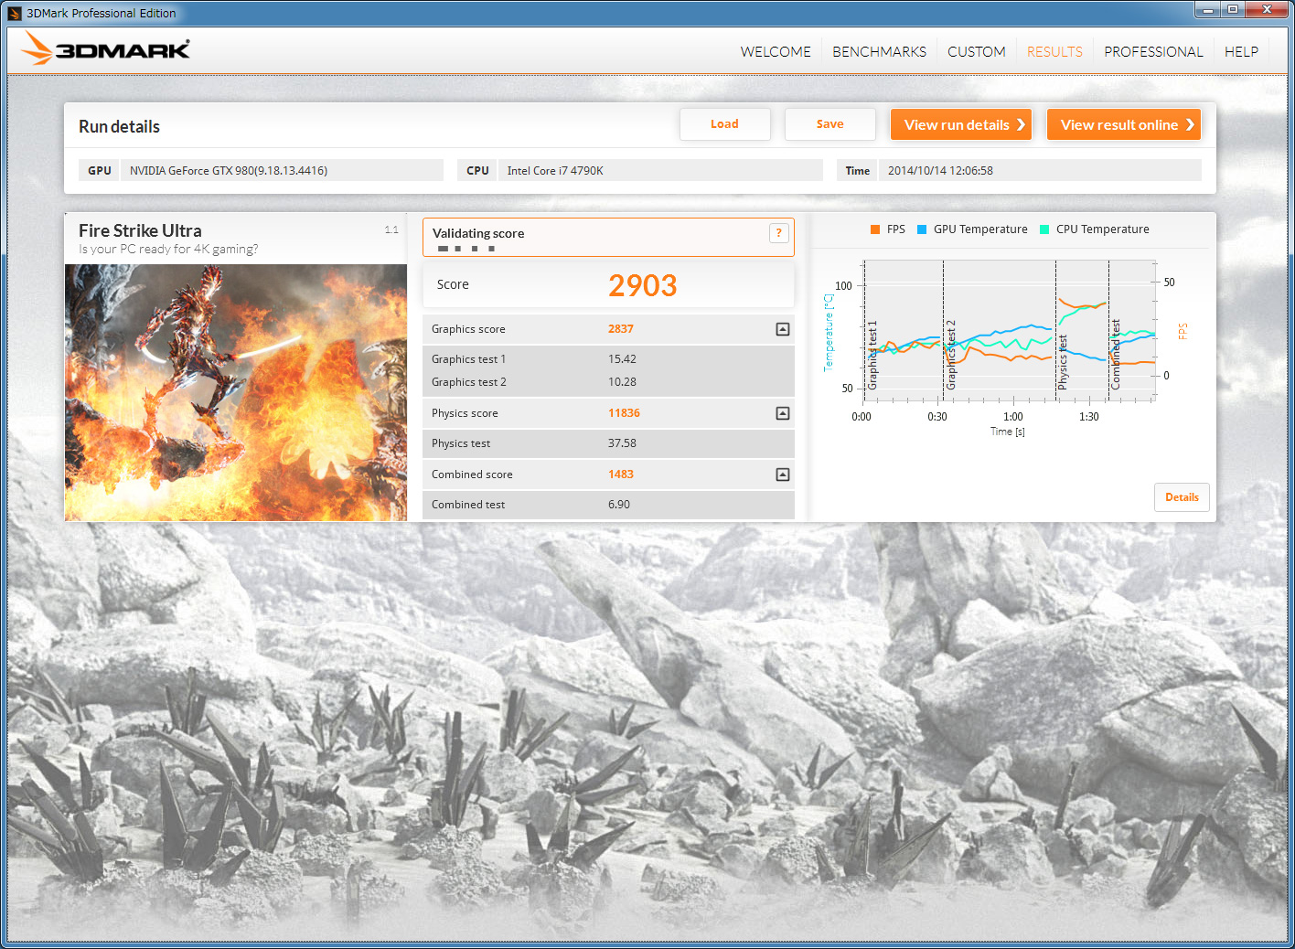Go to the PROFESSIONAL tab
The image size is (1295, 949).
point(1153,52)
